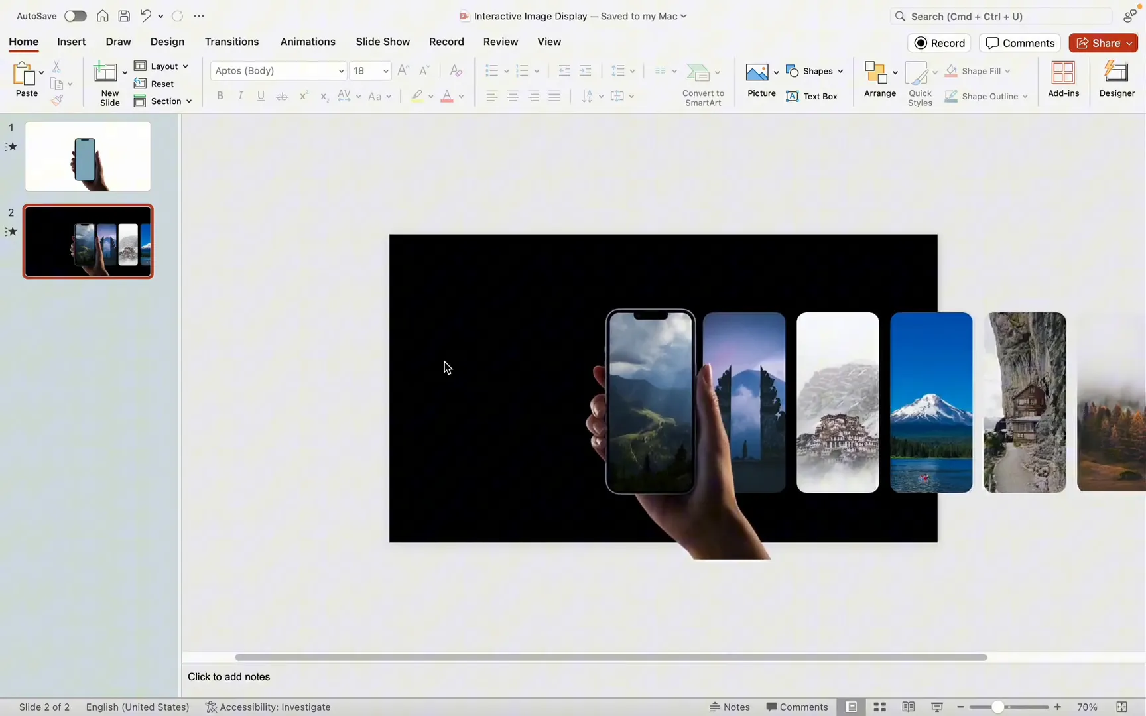Switch to the Design tab
This screenshot has height=716, width=1146.
[167, 42]
